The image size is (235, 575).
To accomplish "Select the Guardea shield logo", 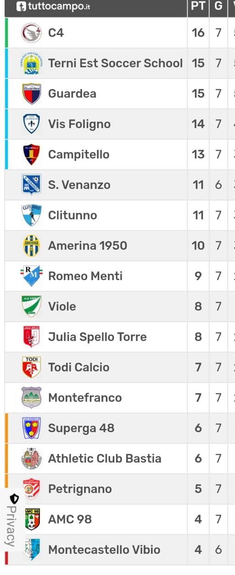I will click(32, 94).
